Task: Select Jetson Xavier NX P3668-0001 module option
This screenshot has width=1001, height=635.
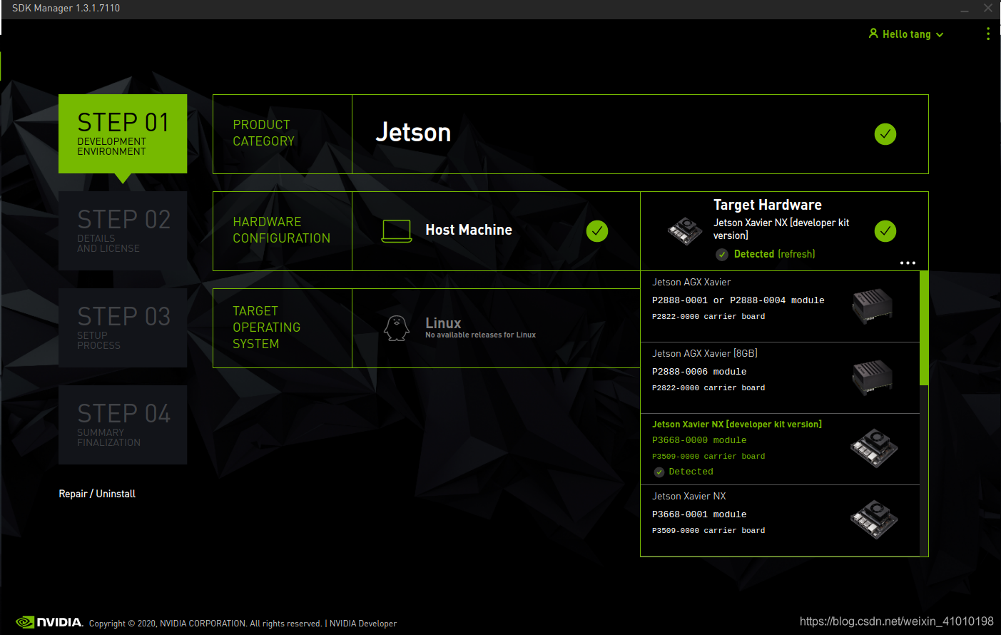Action: click(x=780, y=521)
